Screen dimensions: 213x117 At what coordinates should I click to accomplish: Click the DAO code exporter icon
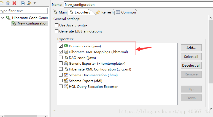click(x=66, y=58)
